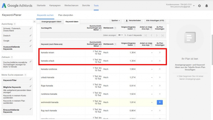Edit Einzuschließende Keywords pencil icon
The width and height of the screenshot is (213, 120).
point(30,109)
